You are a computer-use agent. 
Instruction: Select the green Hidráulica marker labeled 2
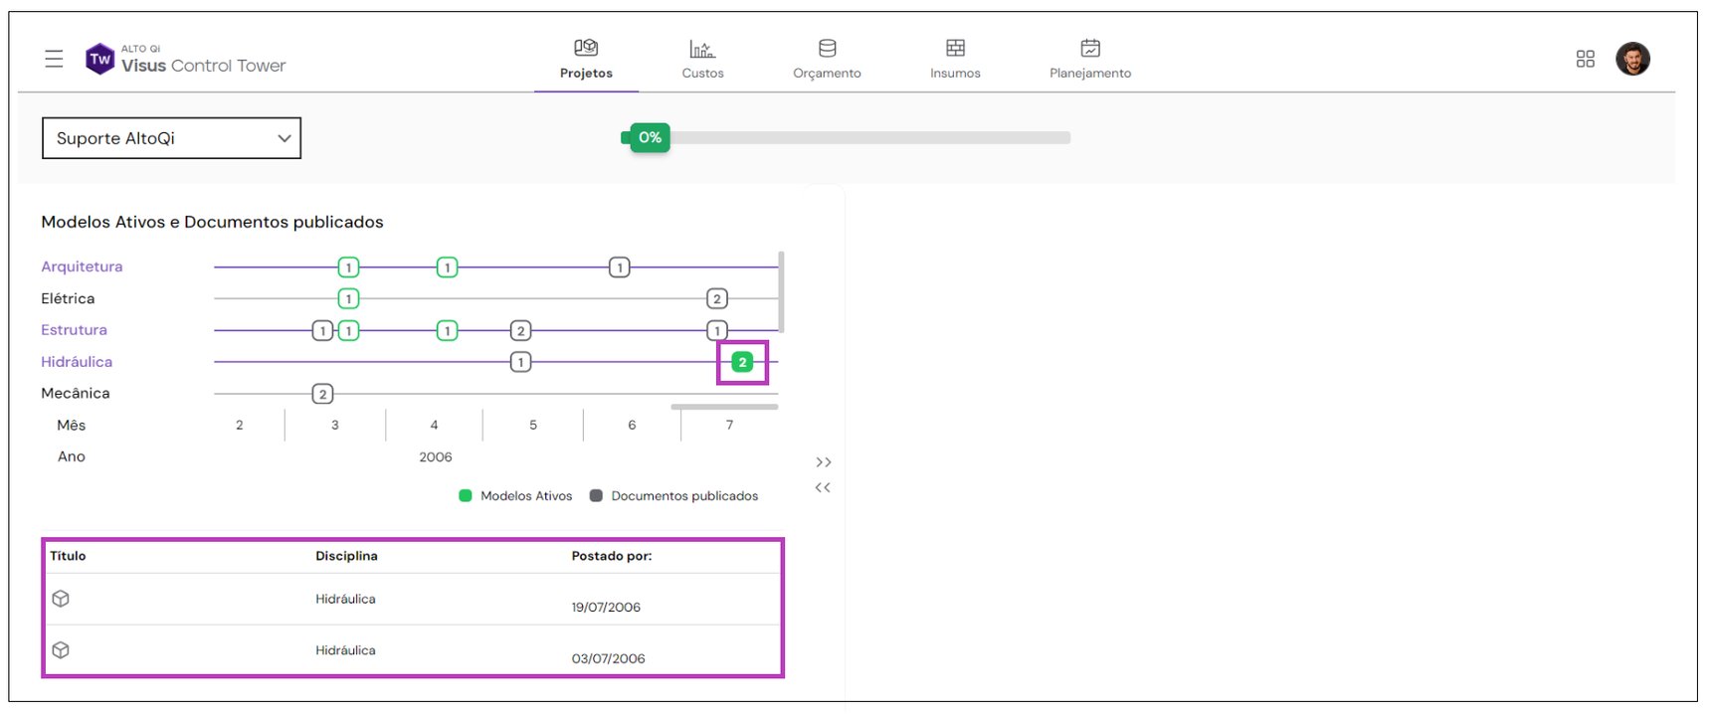point(742,362)
